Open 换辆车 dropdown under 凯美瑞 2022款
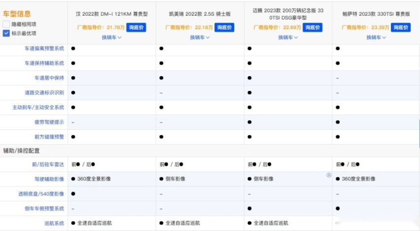 [200, 38]
